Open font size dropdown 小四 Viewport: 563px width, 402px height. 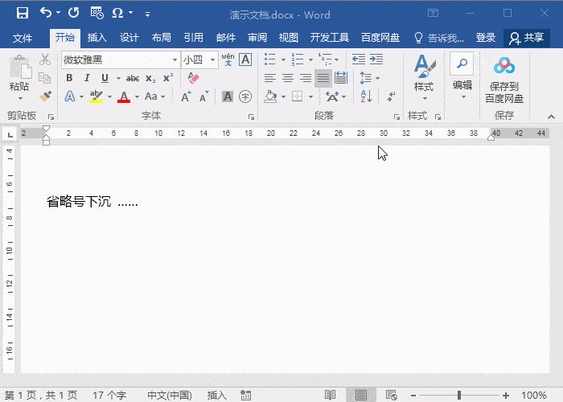click(213, 59)
